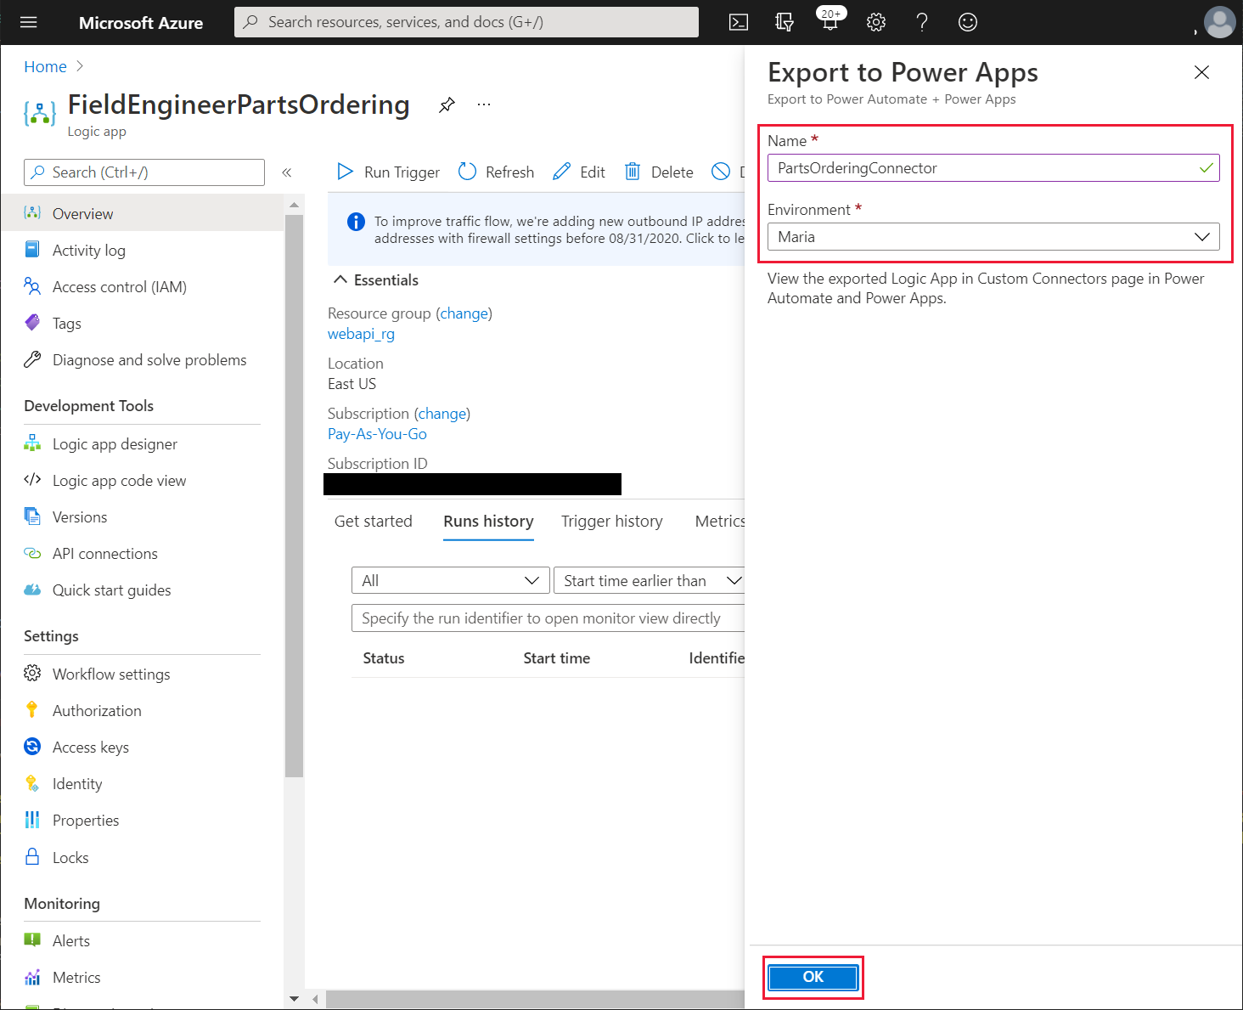Send feedback via the smiley icon

967,22
